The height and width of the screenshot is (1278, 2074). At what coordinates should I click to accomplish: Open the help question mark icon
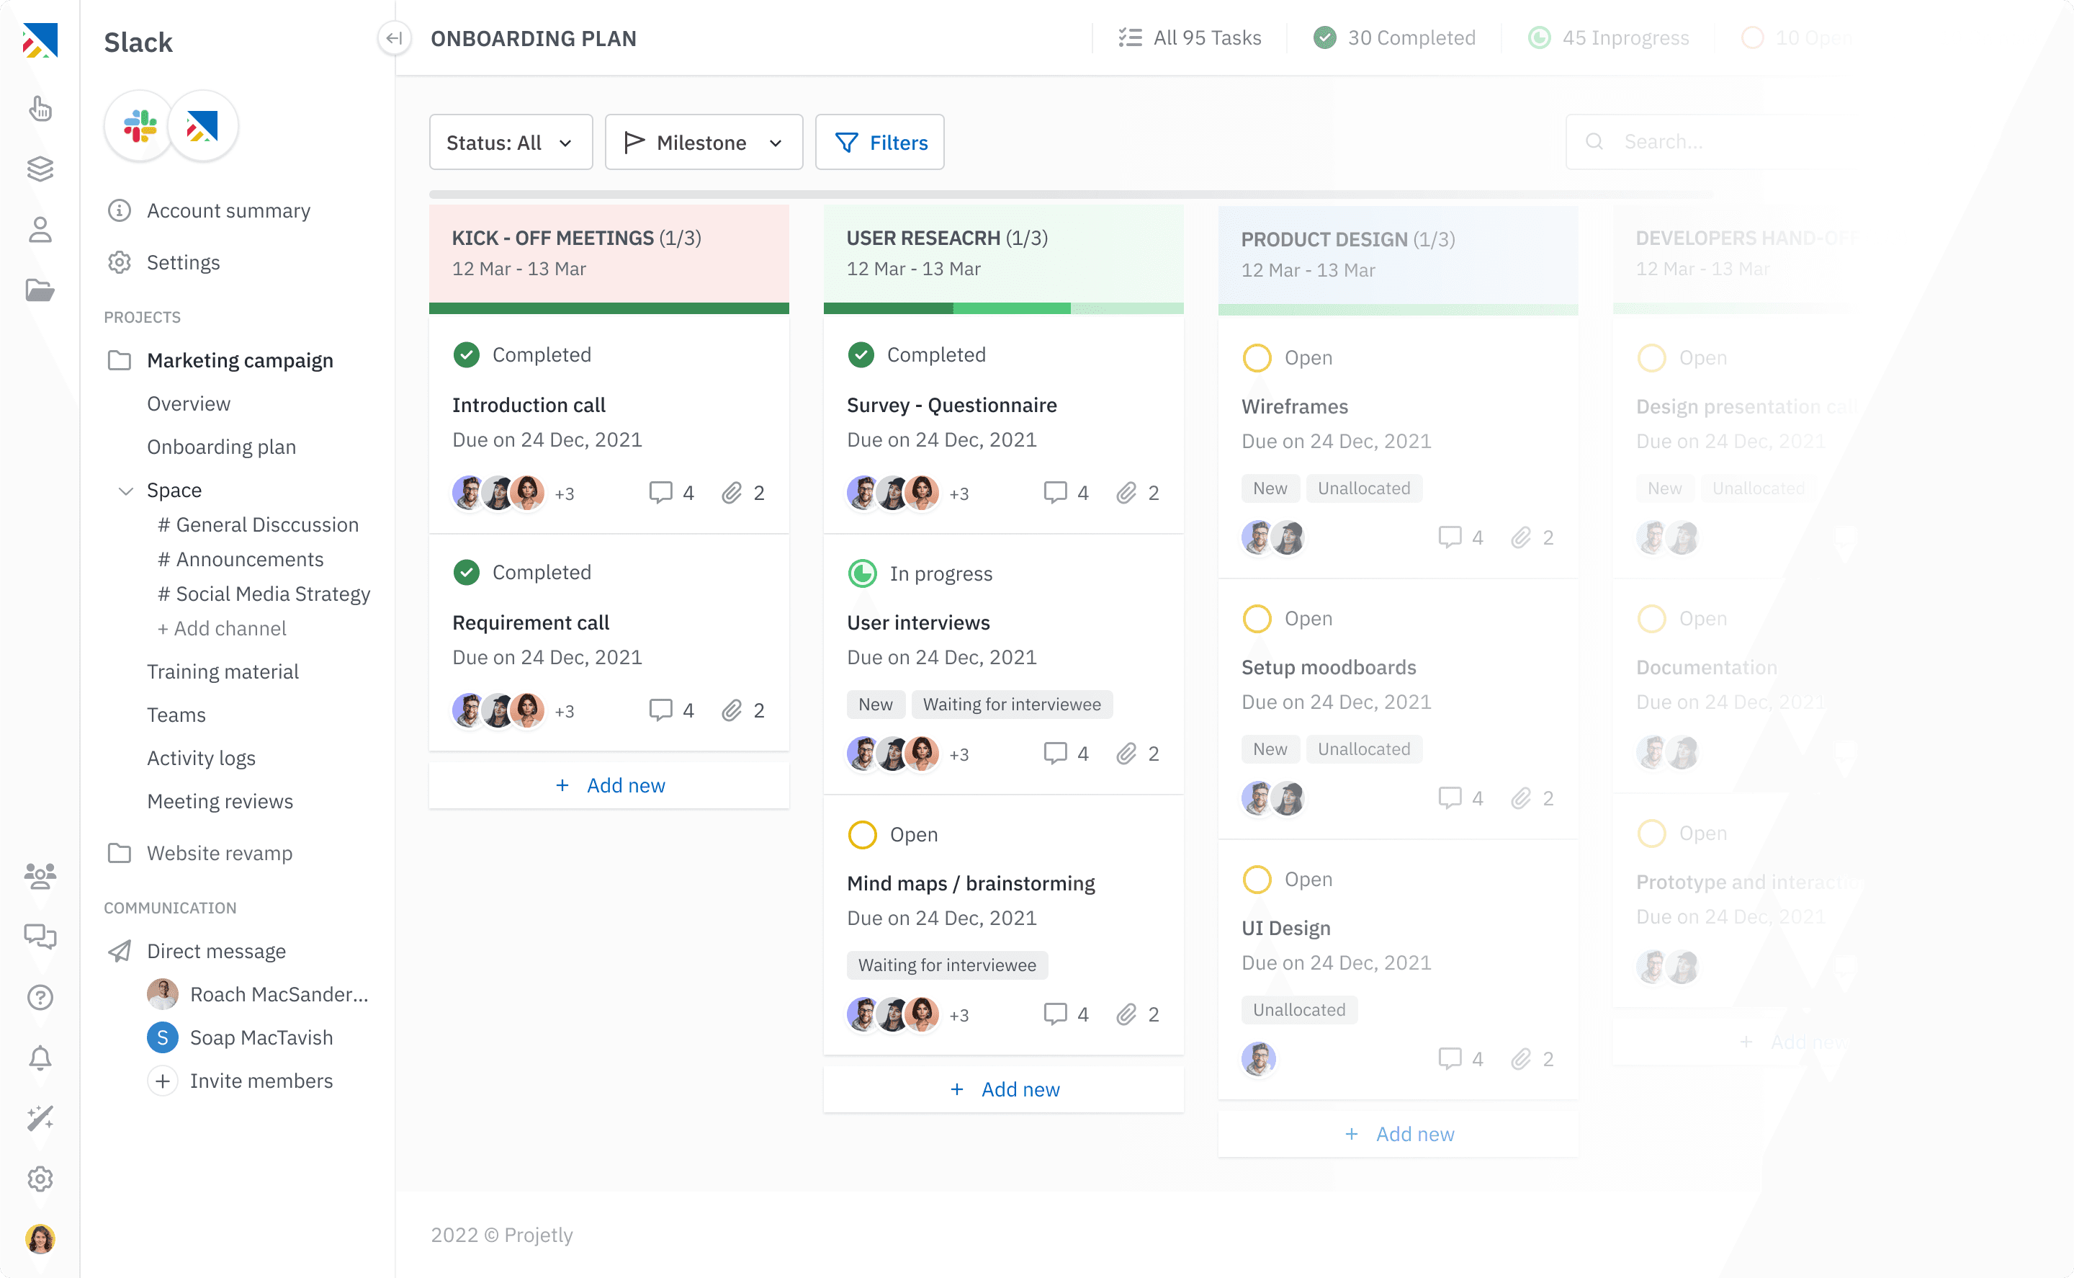40,997
